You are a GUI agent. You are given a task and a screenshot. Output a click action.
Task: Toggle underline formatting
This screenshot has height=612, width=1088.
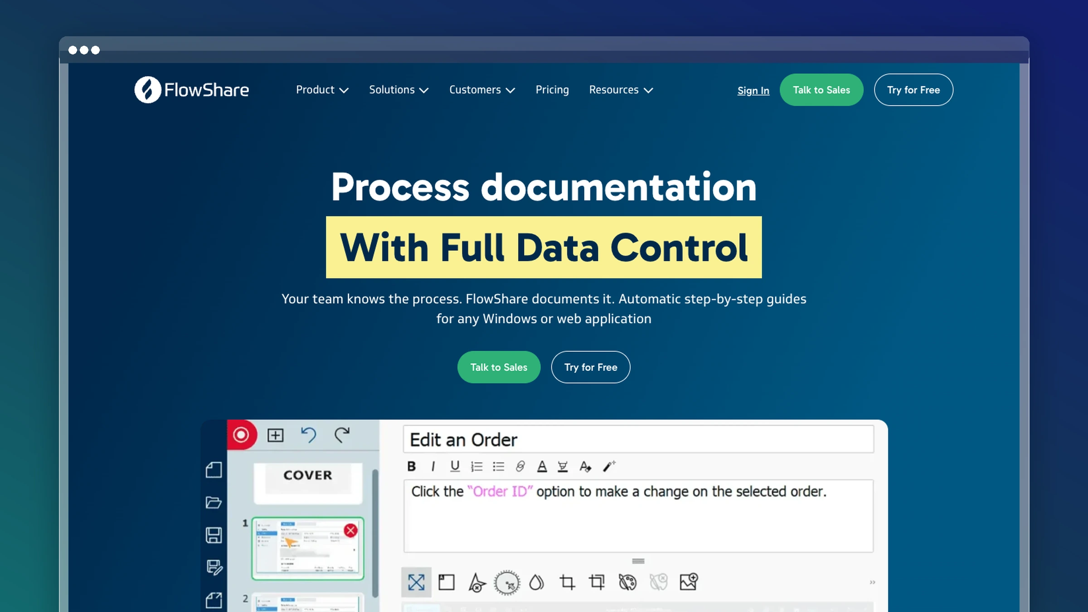455,466
